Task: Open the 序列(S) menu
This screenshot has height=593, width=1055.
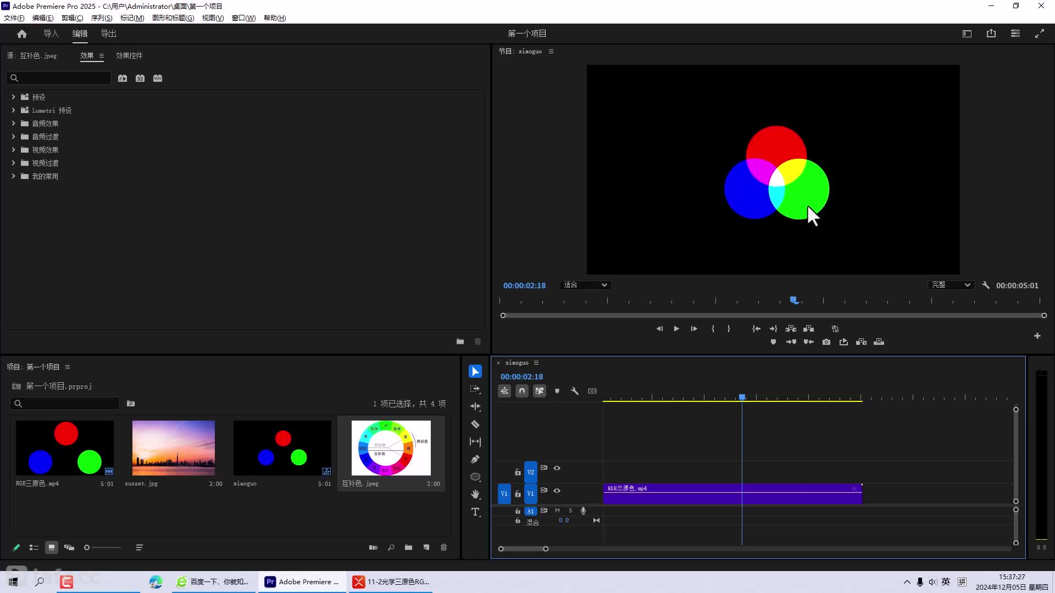Action: coord(102,18)
